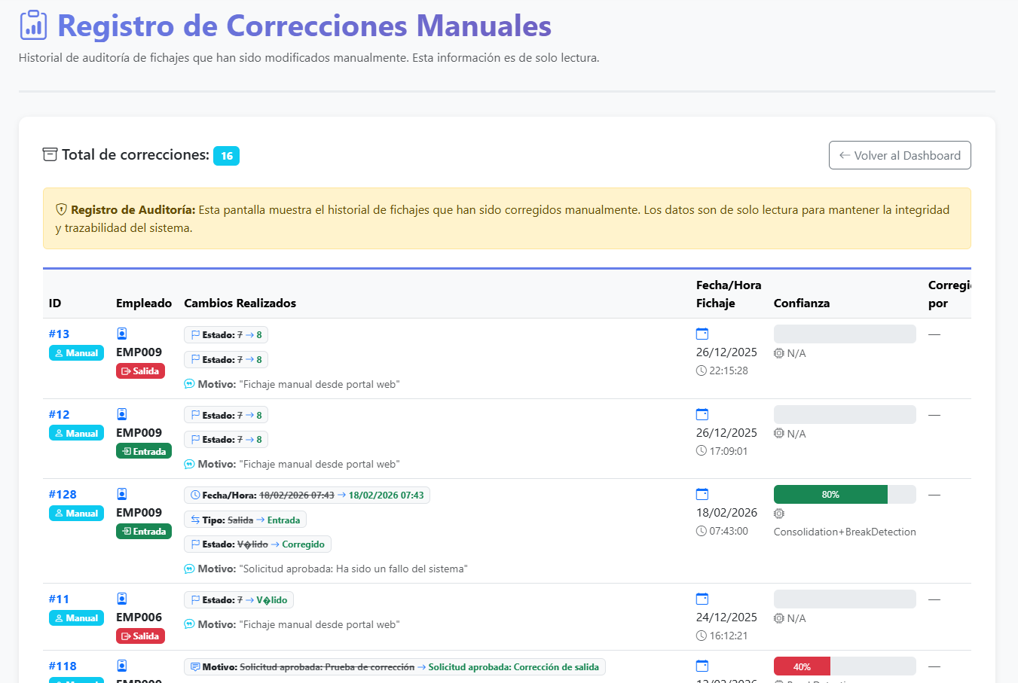Viewport: 1018px width, 683px height.
Task: Click the speech bubble Motivo icon in row #11
Action: pos(190,625)
